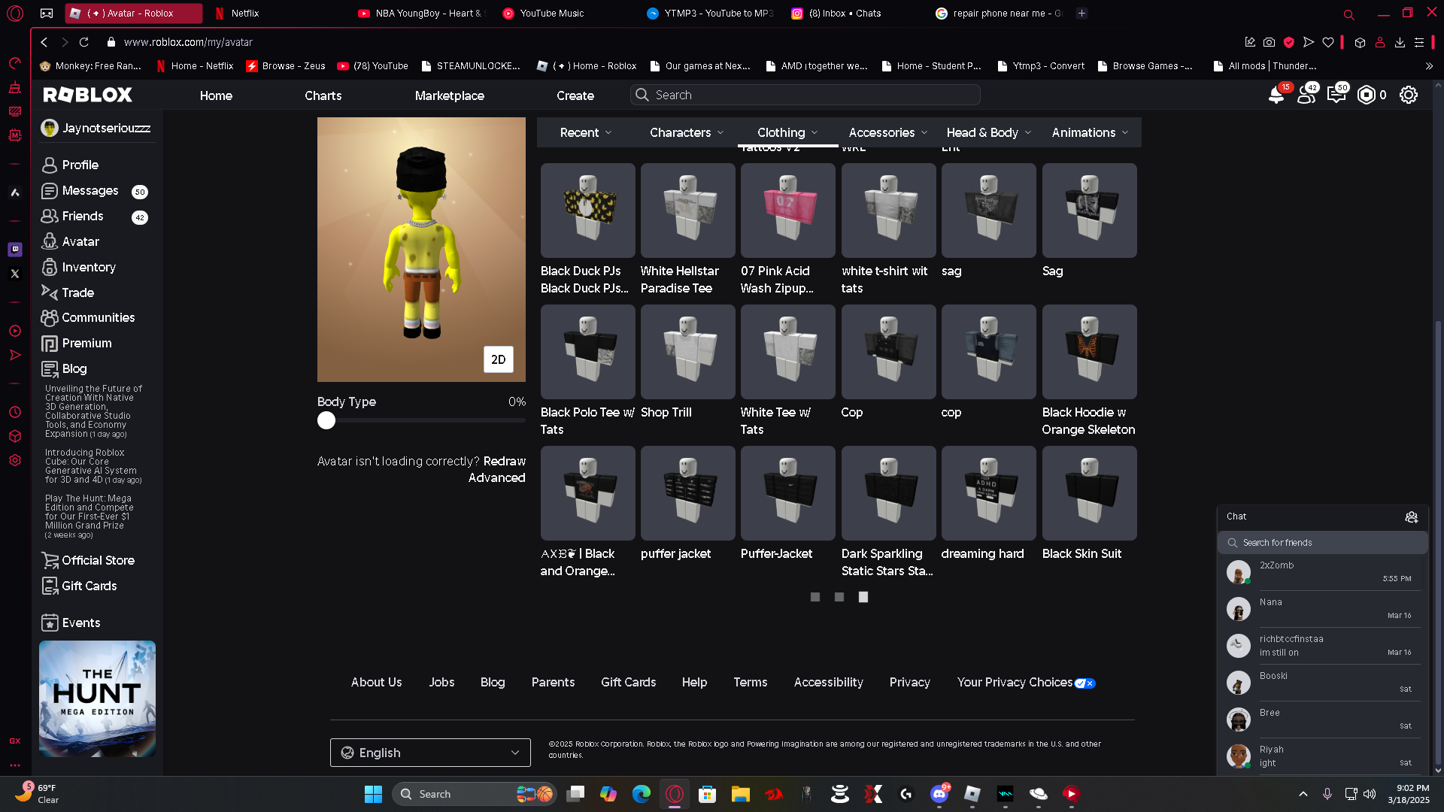This screenshot has width=1444, height=812.
Task: Expand the Animations dropdown
Action: [x=1090, y=132]
